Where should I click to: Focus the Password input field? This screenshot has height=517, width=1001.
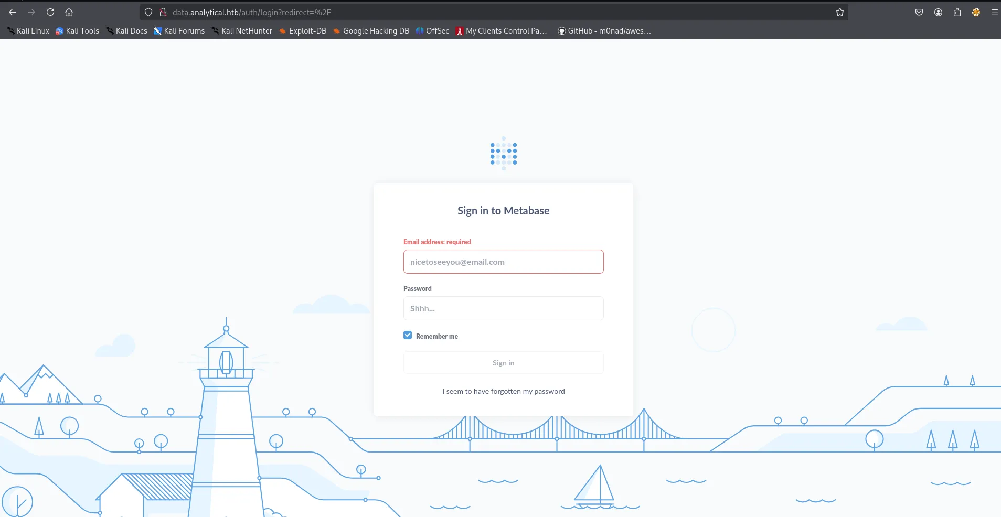point(504,308)
